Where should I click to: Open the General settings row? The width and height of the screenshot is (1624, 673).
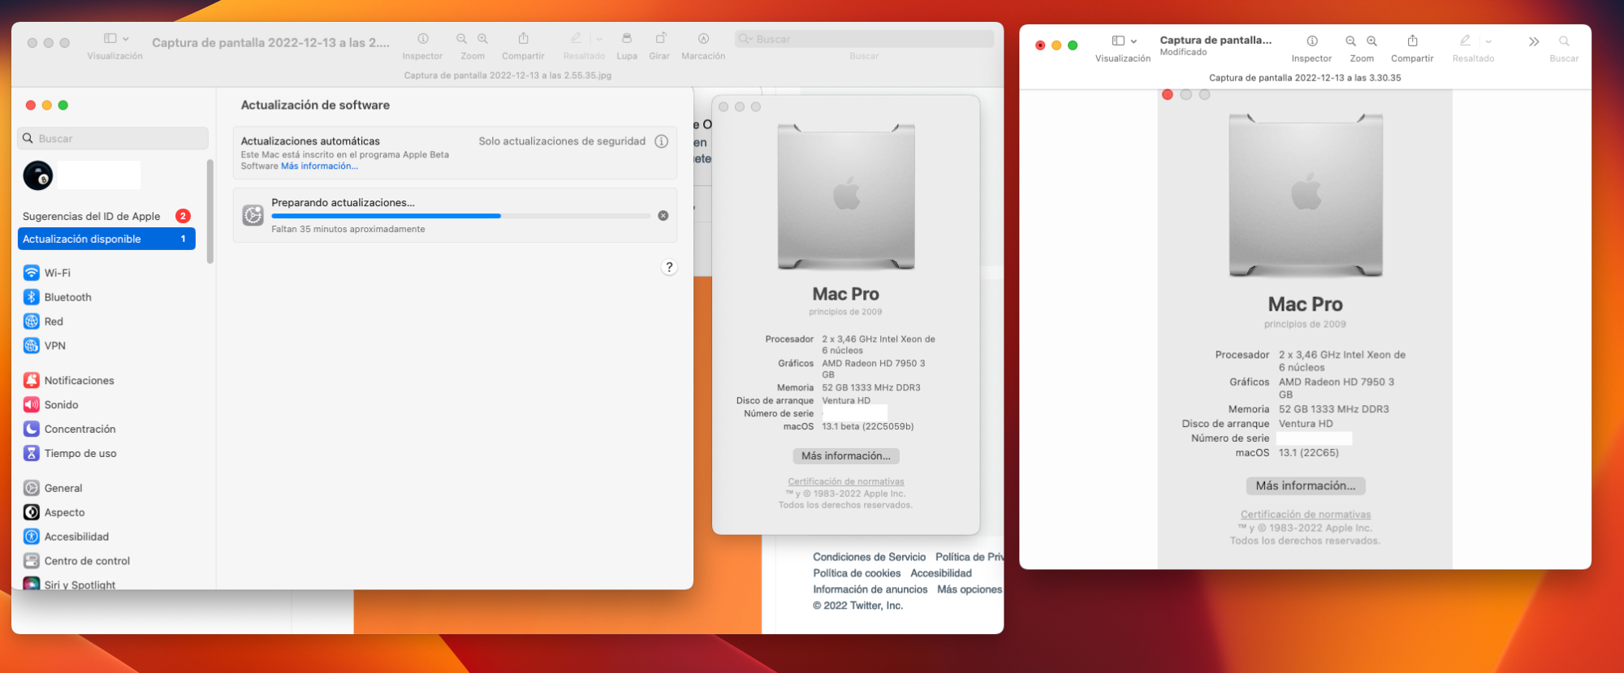coord(106,488)
